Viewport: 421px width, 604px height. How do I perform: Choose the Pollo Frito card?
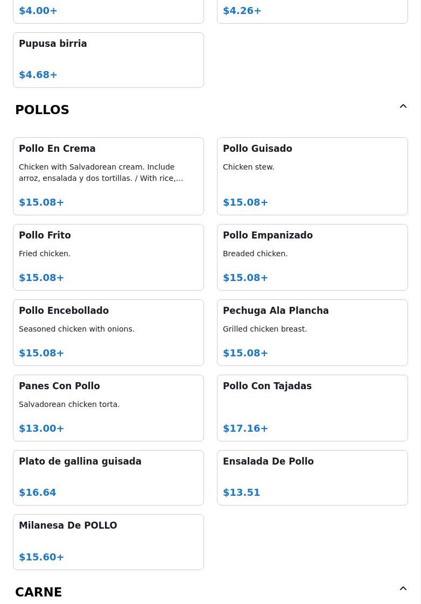108,257
